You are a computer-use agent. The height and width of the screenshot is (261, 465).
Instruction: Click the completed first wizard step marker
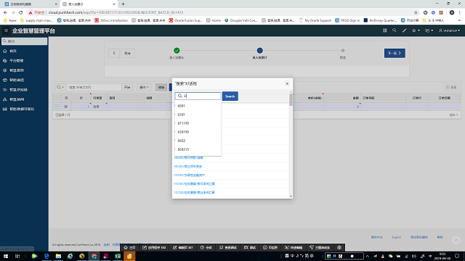pyautogui.click(x=177, y=51)
